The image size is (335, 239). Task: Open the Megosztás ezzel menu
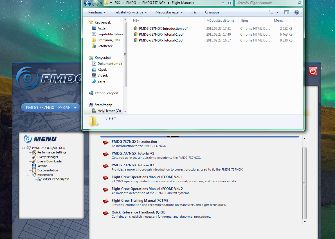[x=169, y=12]
